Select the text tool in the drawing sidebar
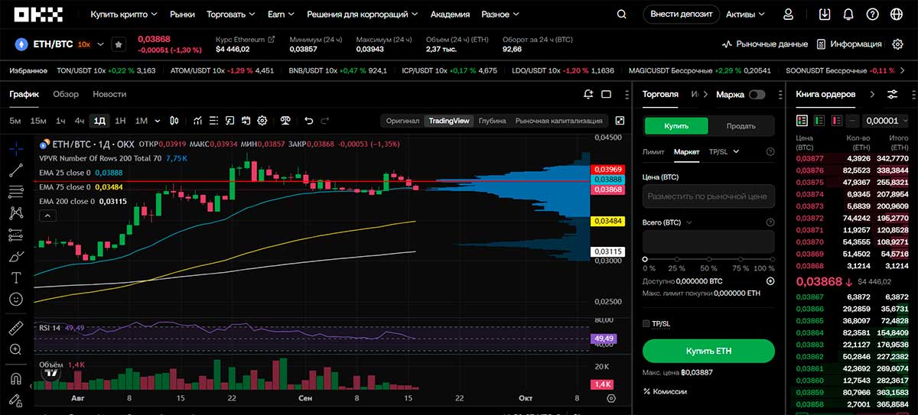This screenshot has width=918, height=415. pyautogui.click(x=16, y=277)
